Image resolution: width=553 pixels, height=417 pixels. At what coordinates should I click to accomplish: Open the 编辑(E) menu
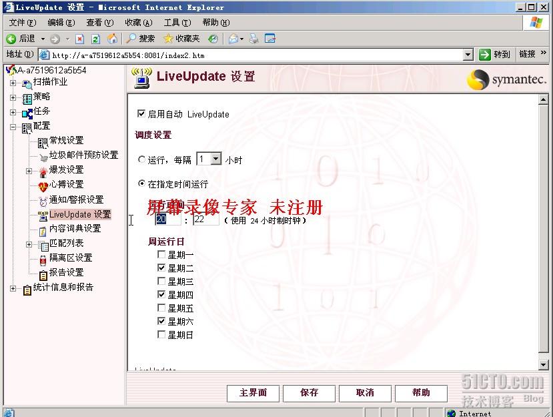(x=61, y=23)
